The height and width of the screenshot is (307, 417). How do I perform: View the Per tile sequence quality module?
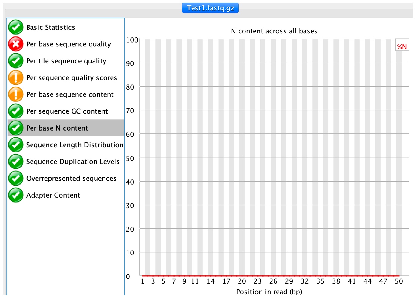point(66,61)
